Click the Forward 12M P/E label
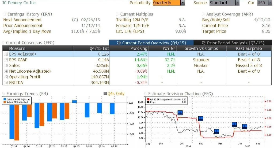 click(x=133, y=25)
